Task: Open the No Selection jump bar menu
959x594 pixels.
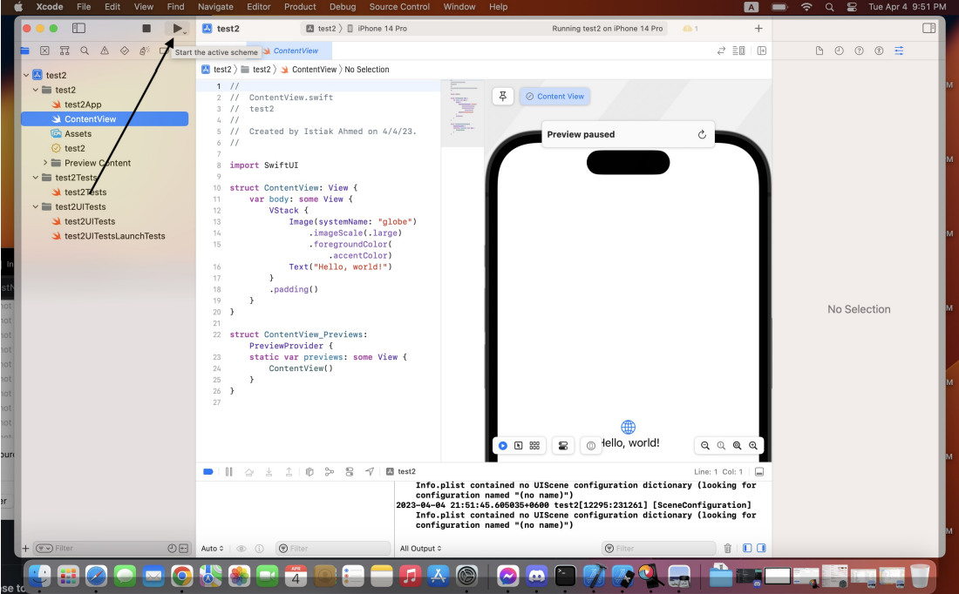Action: click(367, 70)
